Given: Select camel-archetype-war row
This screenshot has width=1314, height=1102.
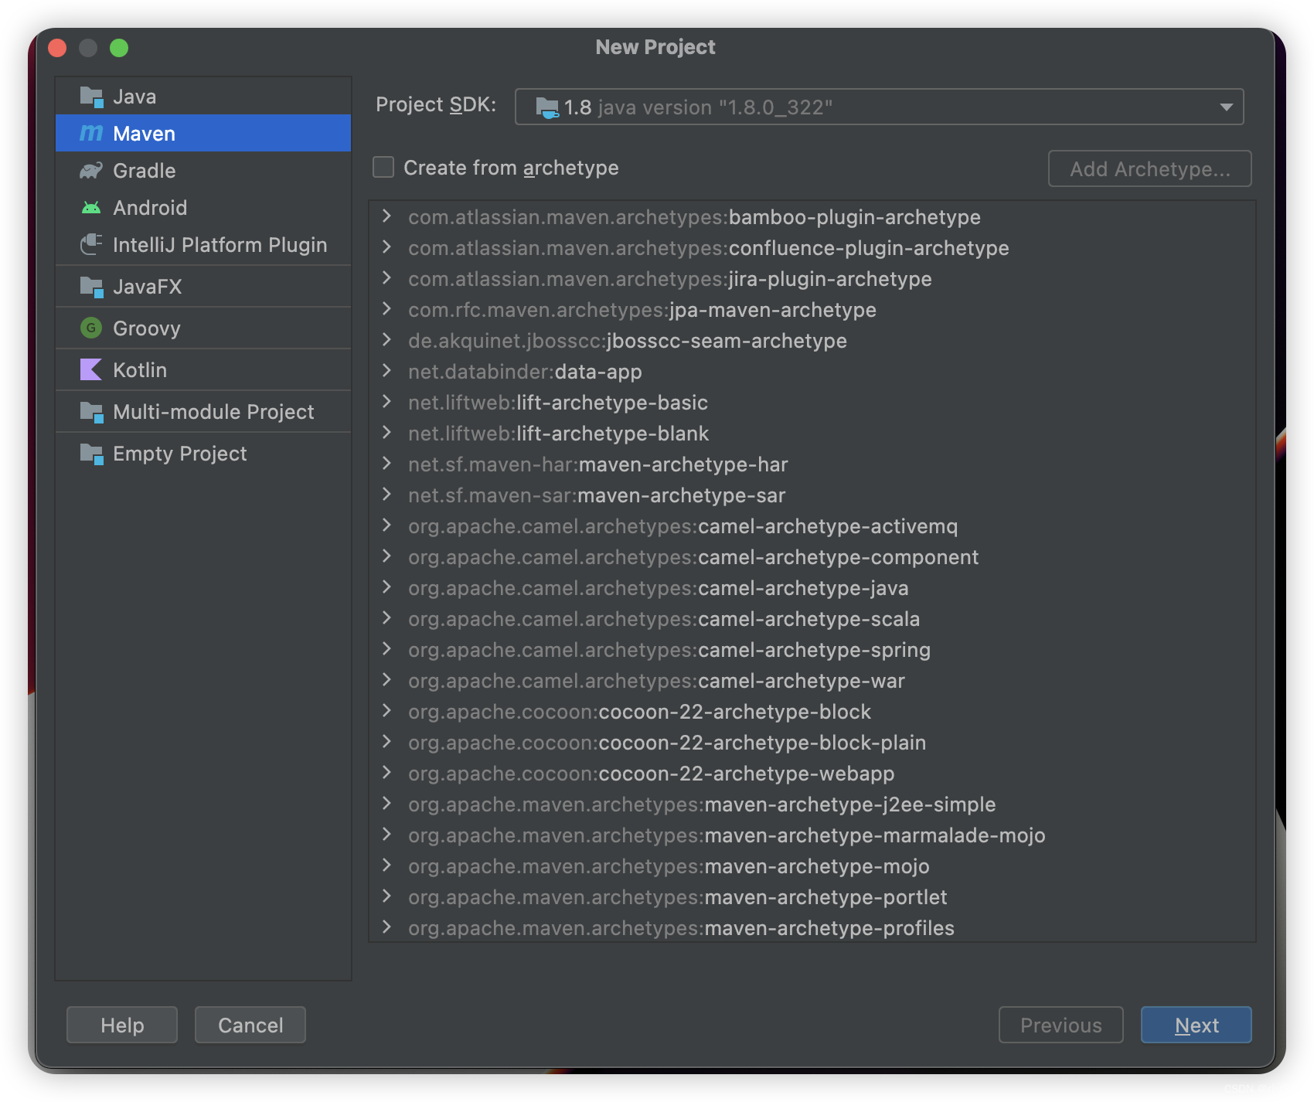Looking at the screenshot, I should tap(812, 680).
